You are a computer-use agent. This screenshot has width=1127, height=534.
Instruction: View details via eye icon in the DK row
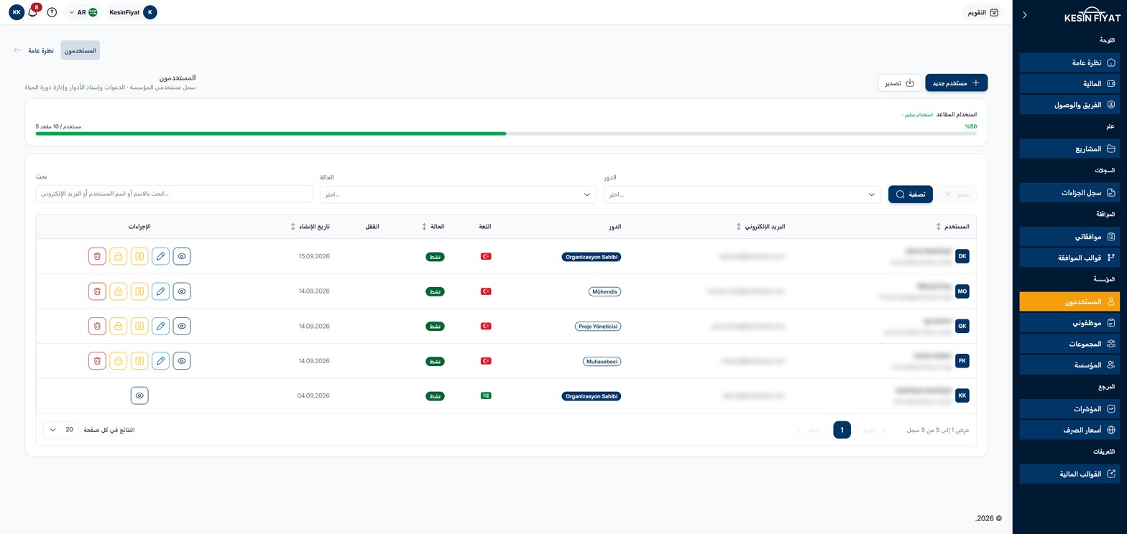182,256
